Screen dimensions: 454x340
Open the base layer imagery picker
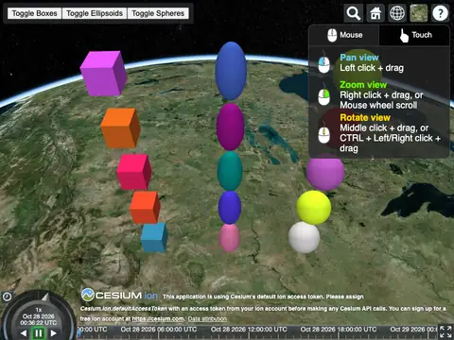pos(419,13)
